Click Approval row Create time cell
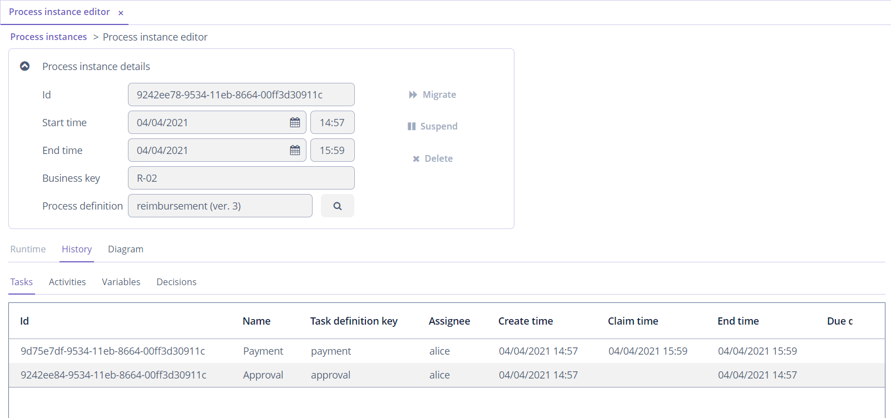The height and width of the screenshot is (418, 891). tap(538, 375)
